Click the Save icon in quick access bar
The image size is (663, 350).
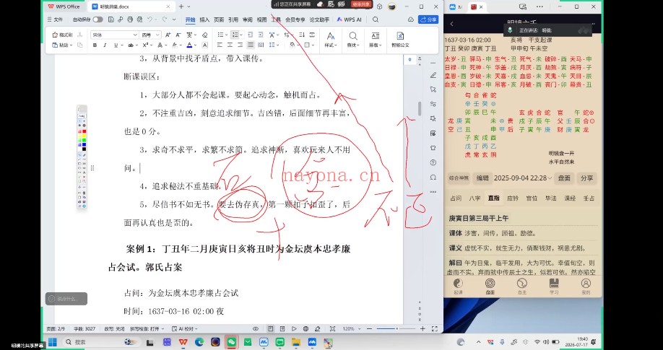110,19
